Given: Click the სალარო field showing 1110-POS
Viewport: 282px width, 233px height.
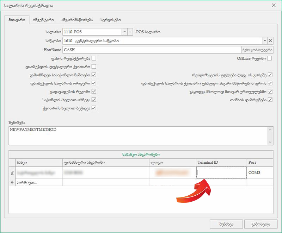Looking at the screenshot, I should (92, 32).
